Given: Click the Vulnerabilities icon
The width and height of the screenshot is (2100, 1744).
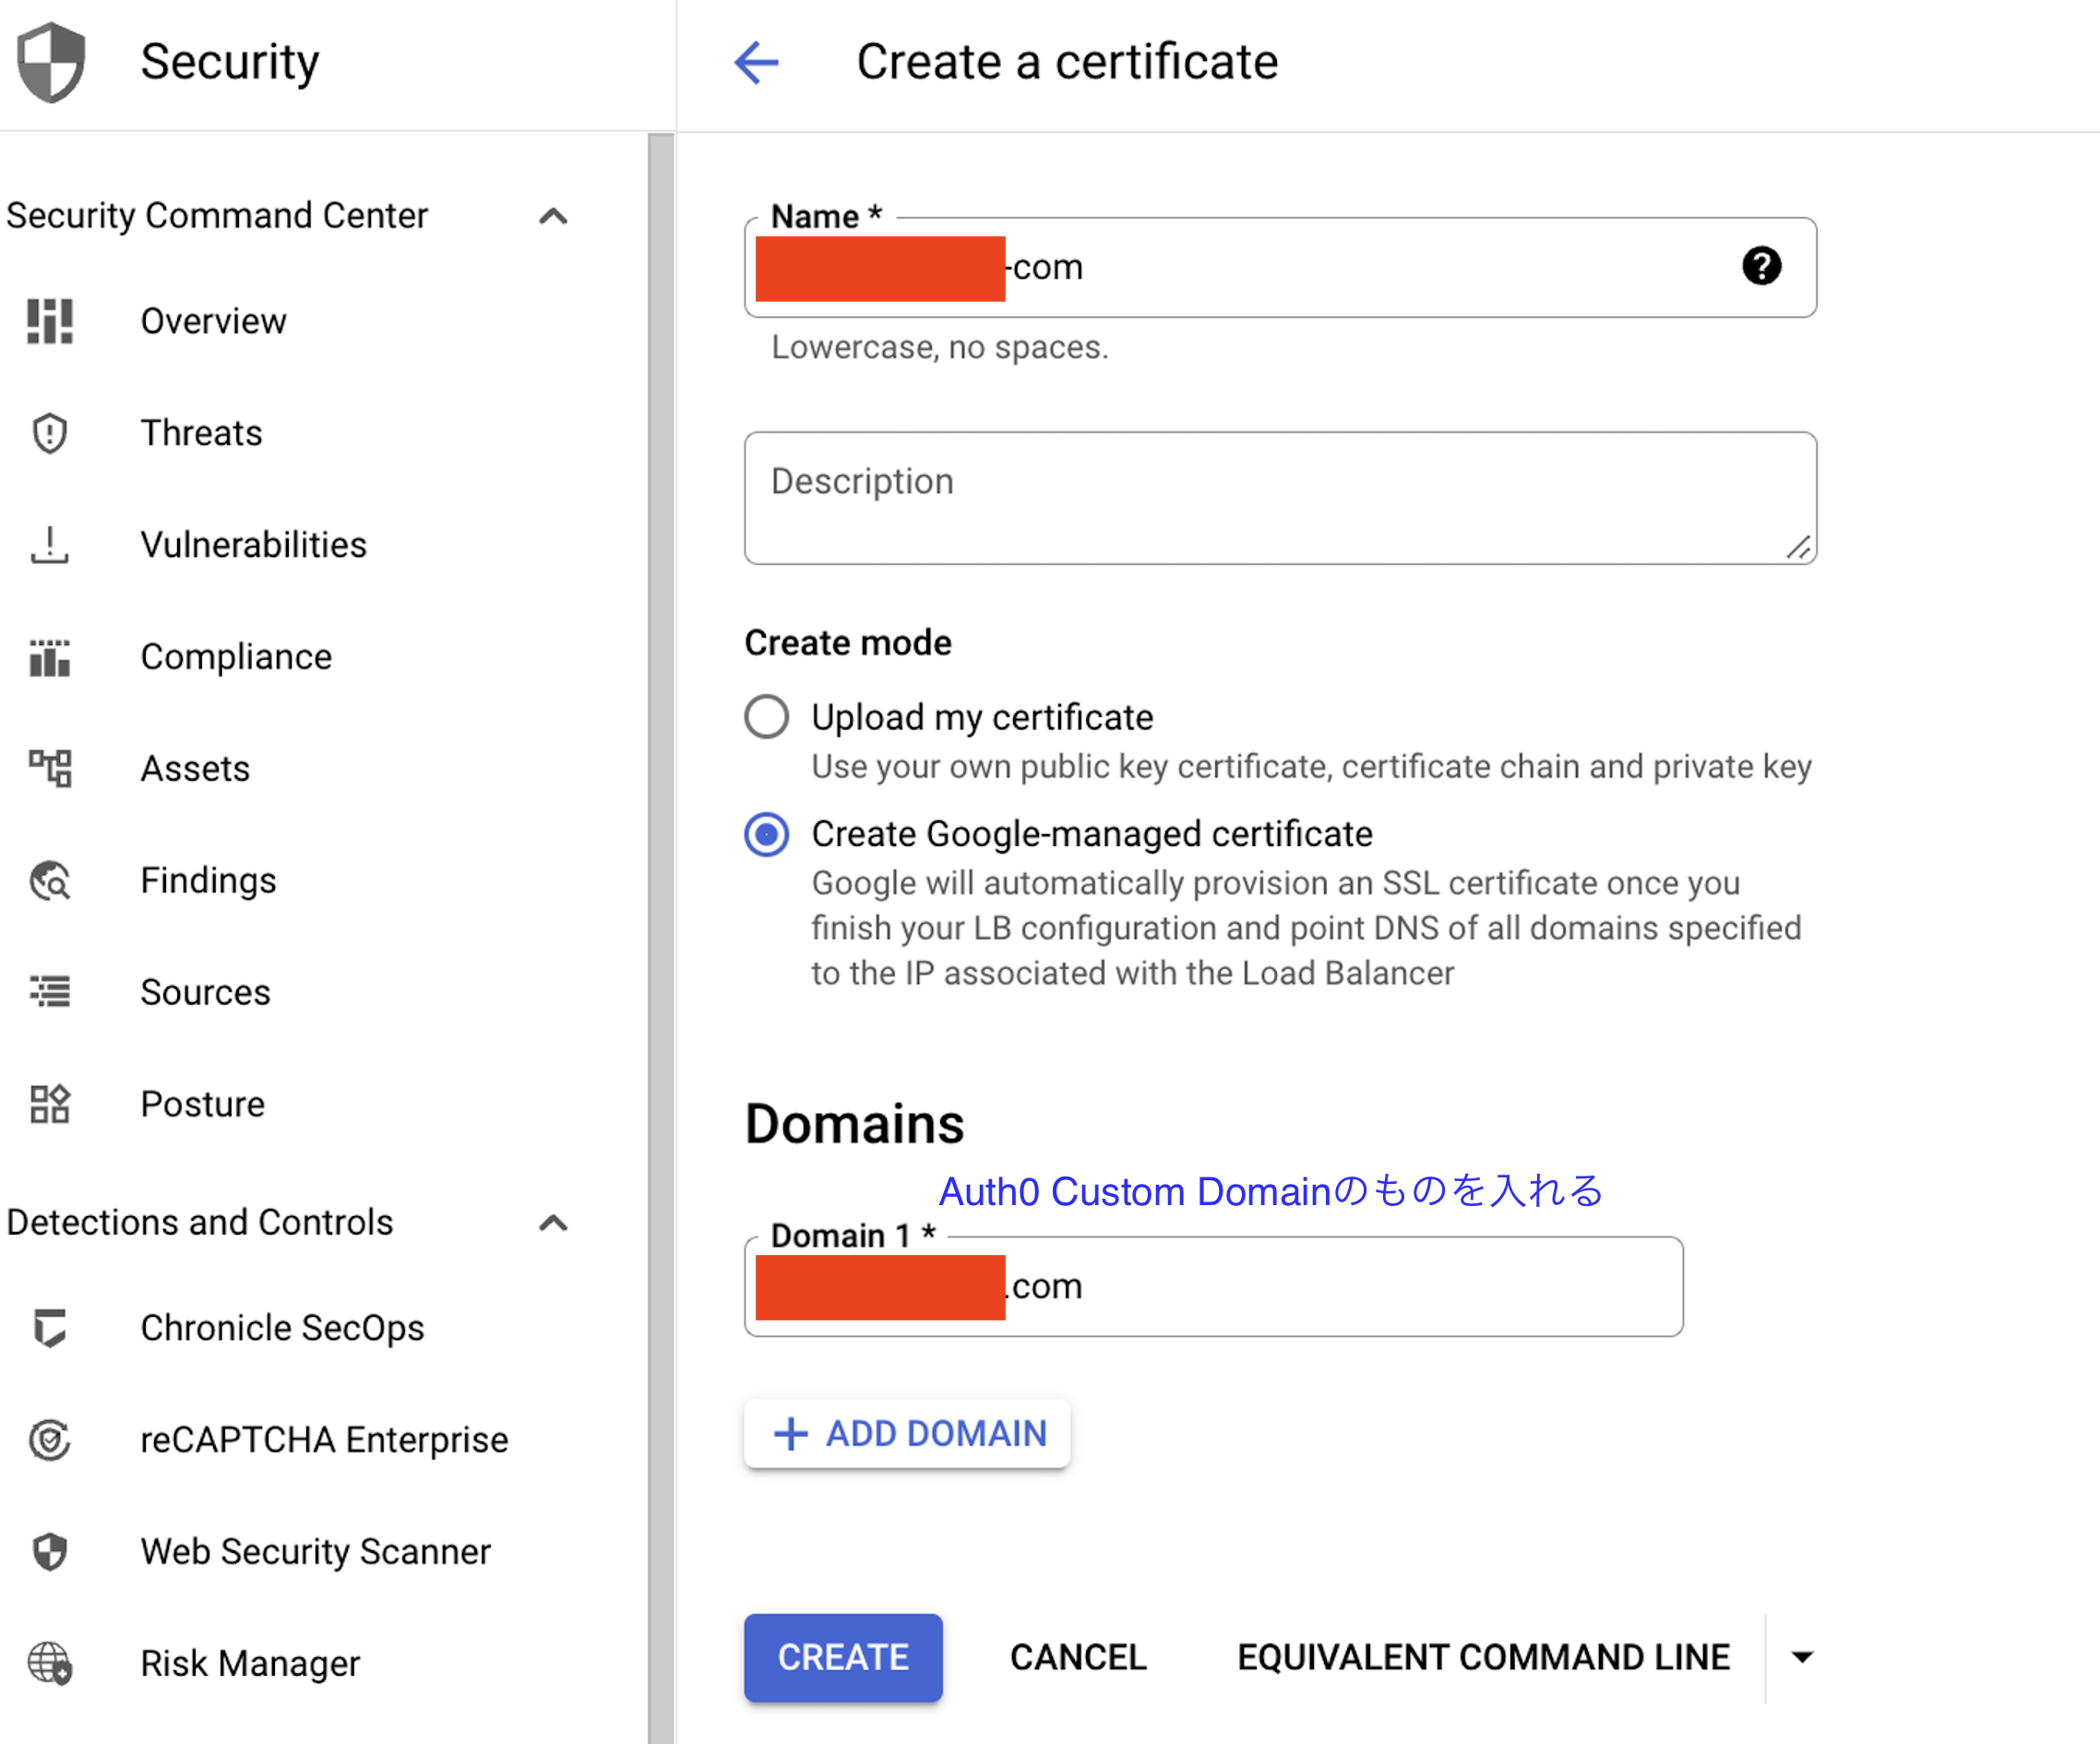Looking at the screenshot, I should click(x=50, y=545).
